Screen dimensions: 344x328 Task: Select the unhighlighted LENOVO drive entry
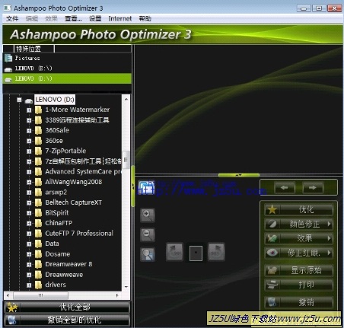pos(67,68)
